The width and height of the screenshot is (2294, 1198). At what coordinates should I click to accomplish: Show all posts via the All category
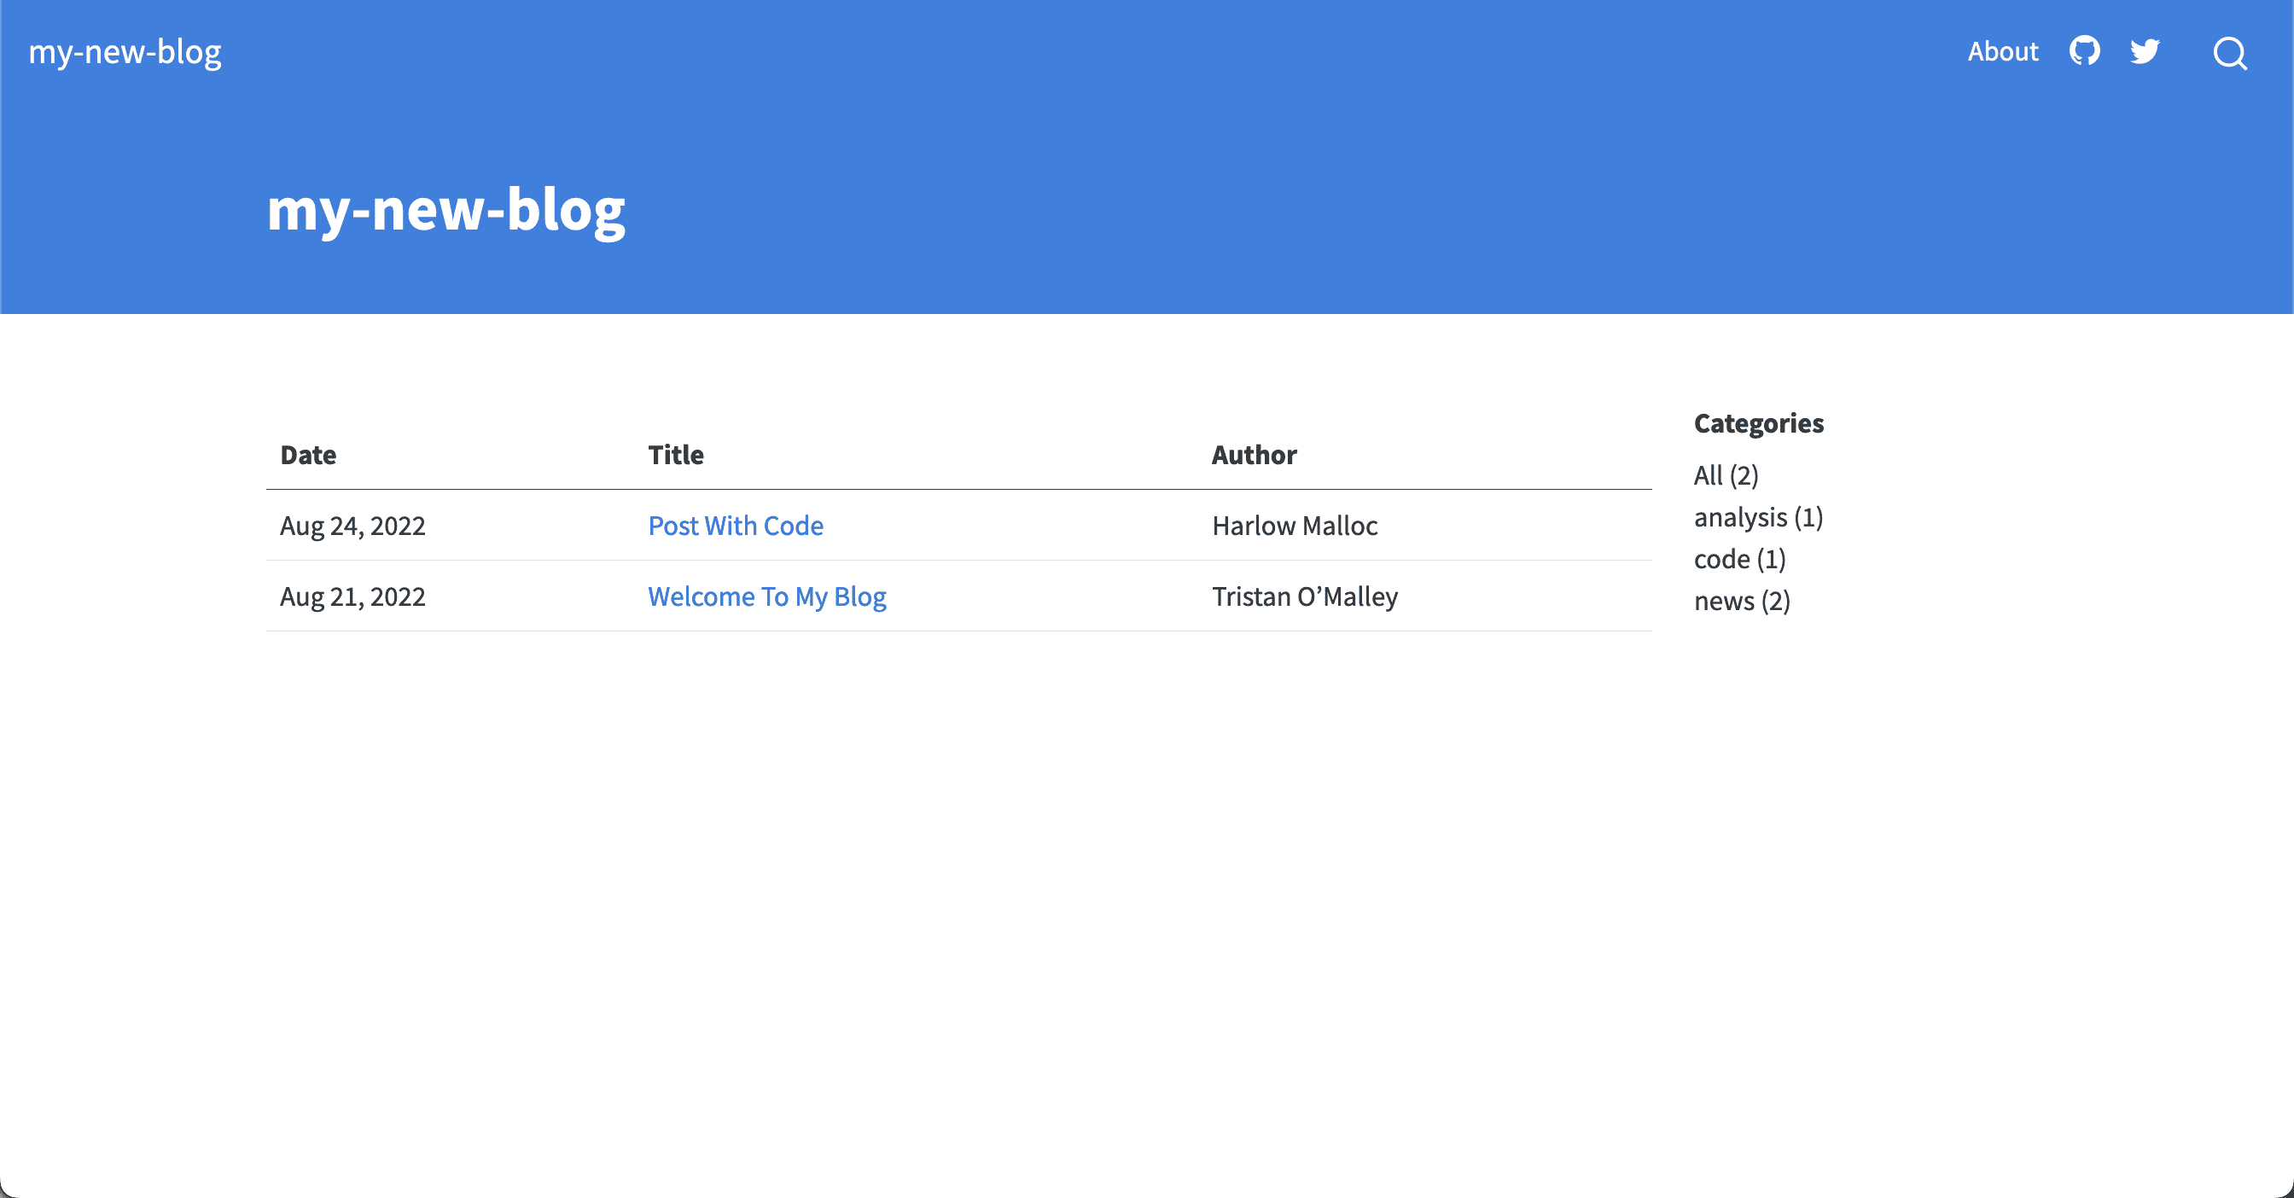(1725, 475)
